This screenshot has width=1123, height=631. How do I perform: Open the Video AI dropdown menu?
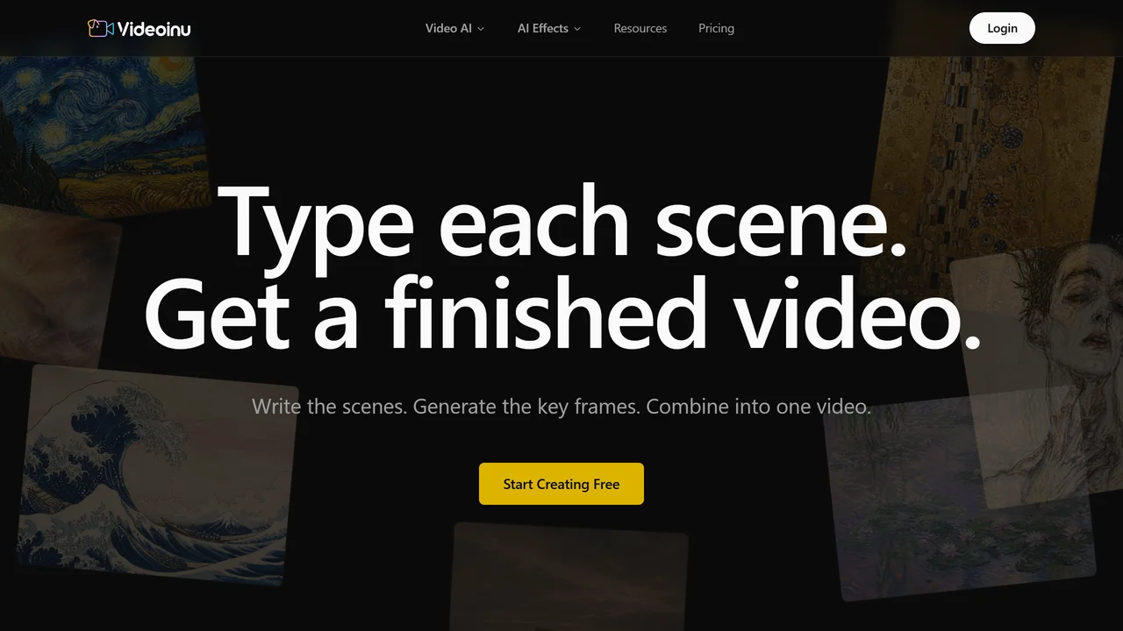point(454,28)
